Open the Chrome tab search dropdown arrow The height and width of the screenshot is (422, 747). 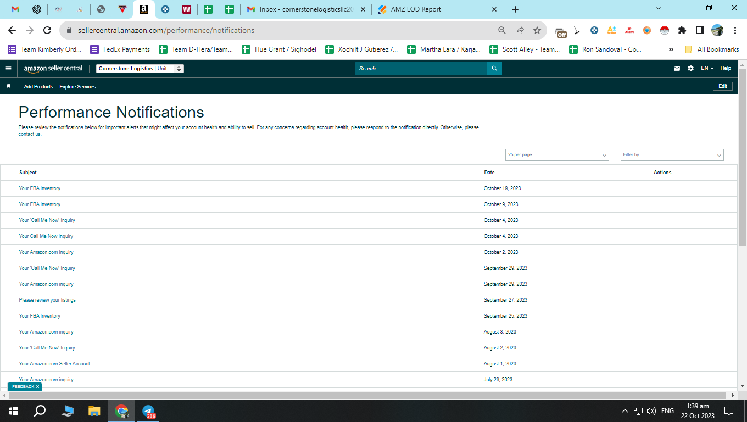coord(659,8)
